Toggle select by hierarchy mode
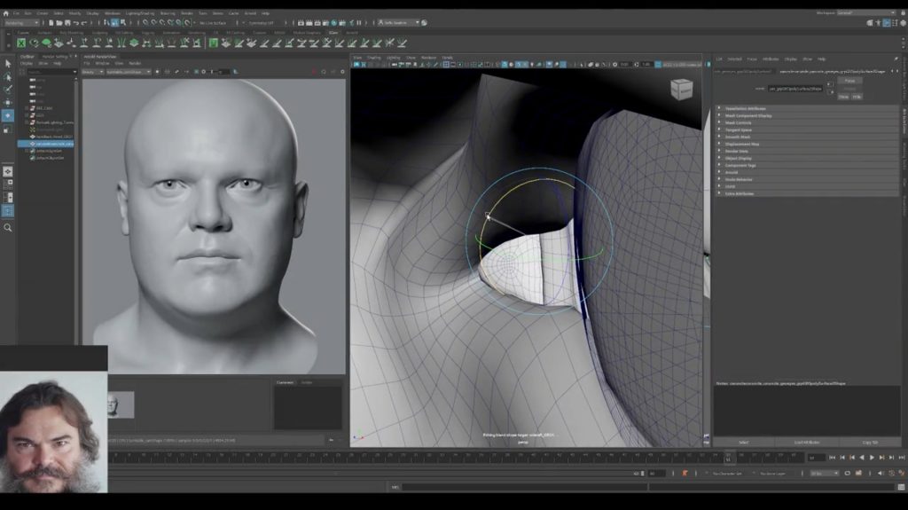This screenshot has height=510, width=908. click(106, 22)
